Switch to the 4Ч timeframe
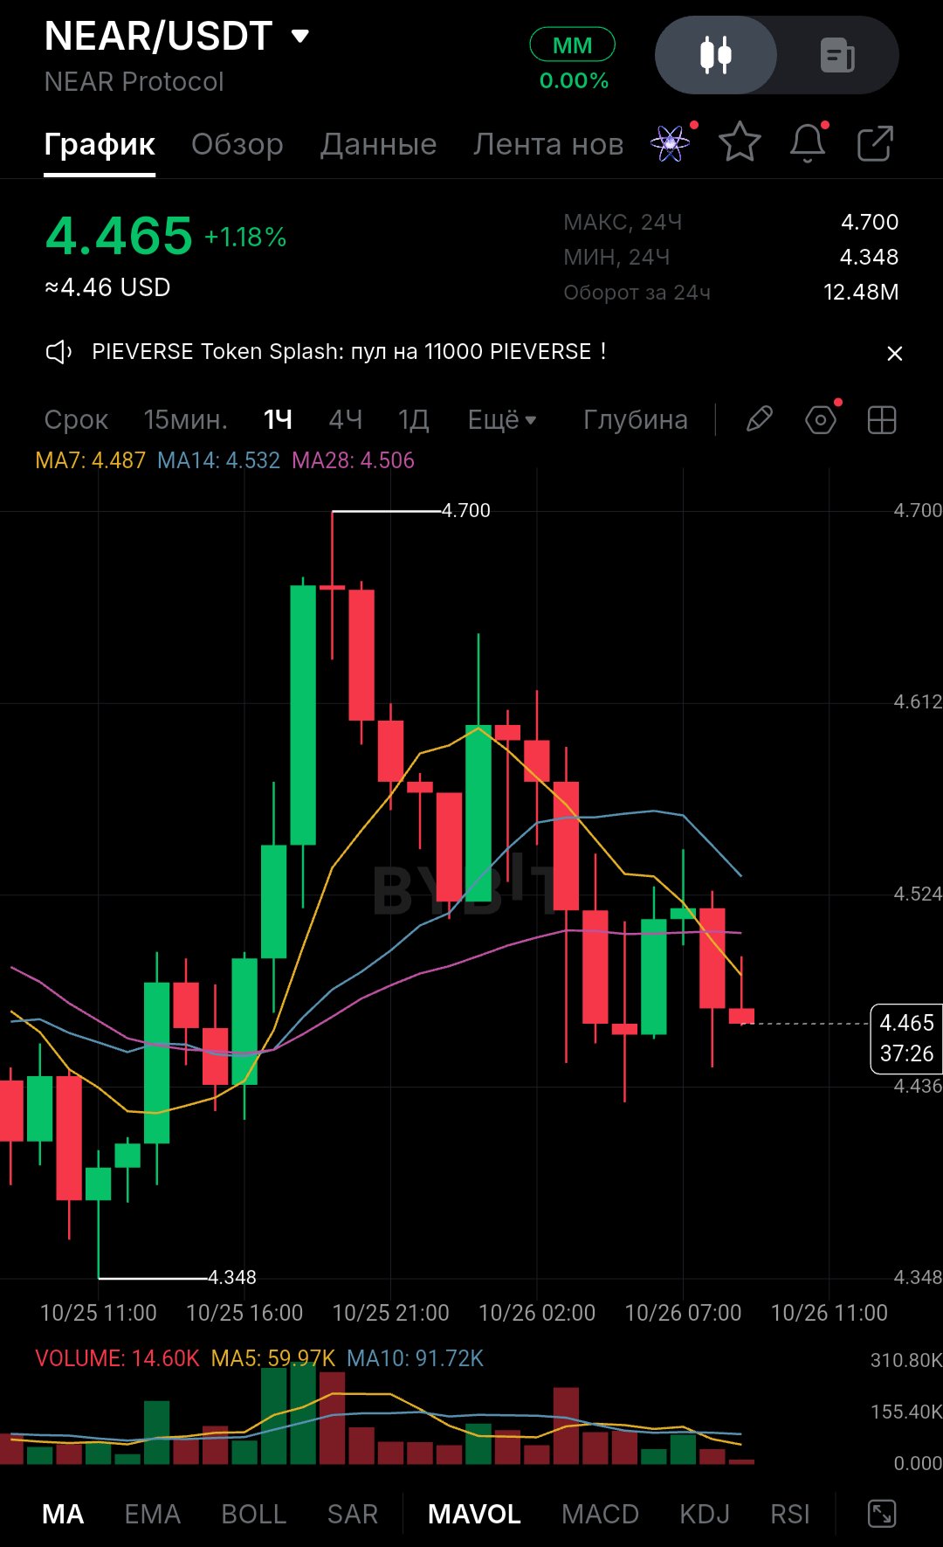The image size is (943, 1547). (345, 420)
